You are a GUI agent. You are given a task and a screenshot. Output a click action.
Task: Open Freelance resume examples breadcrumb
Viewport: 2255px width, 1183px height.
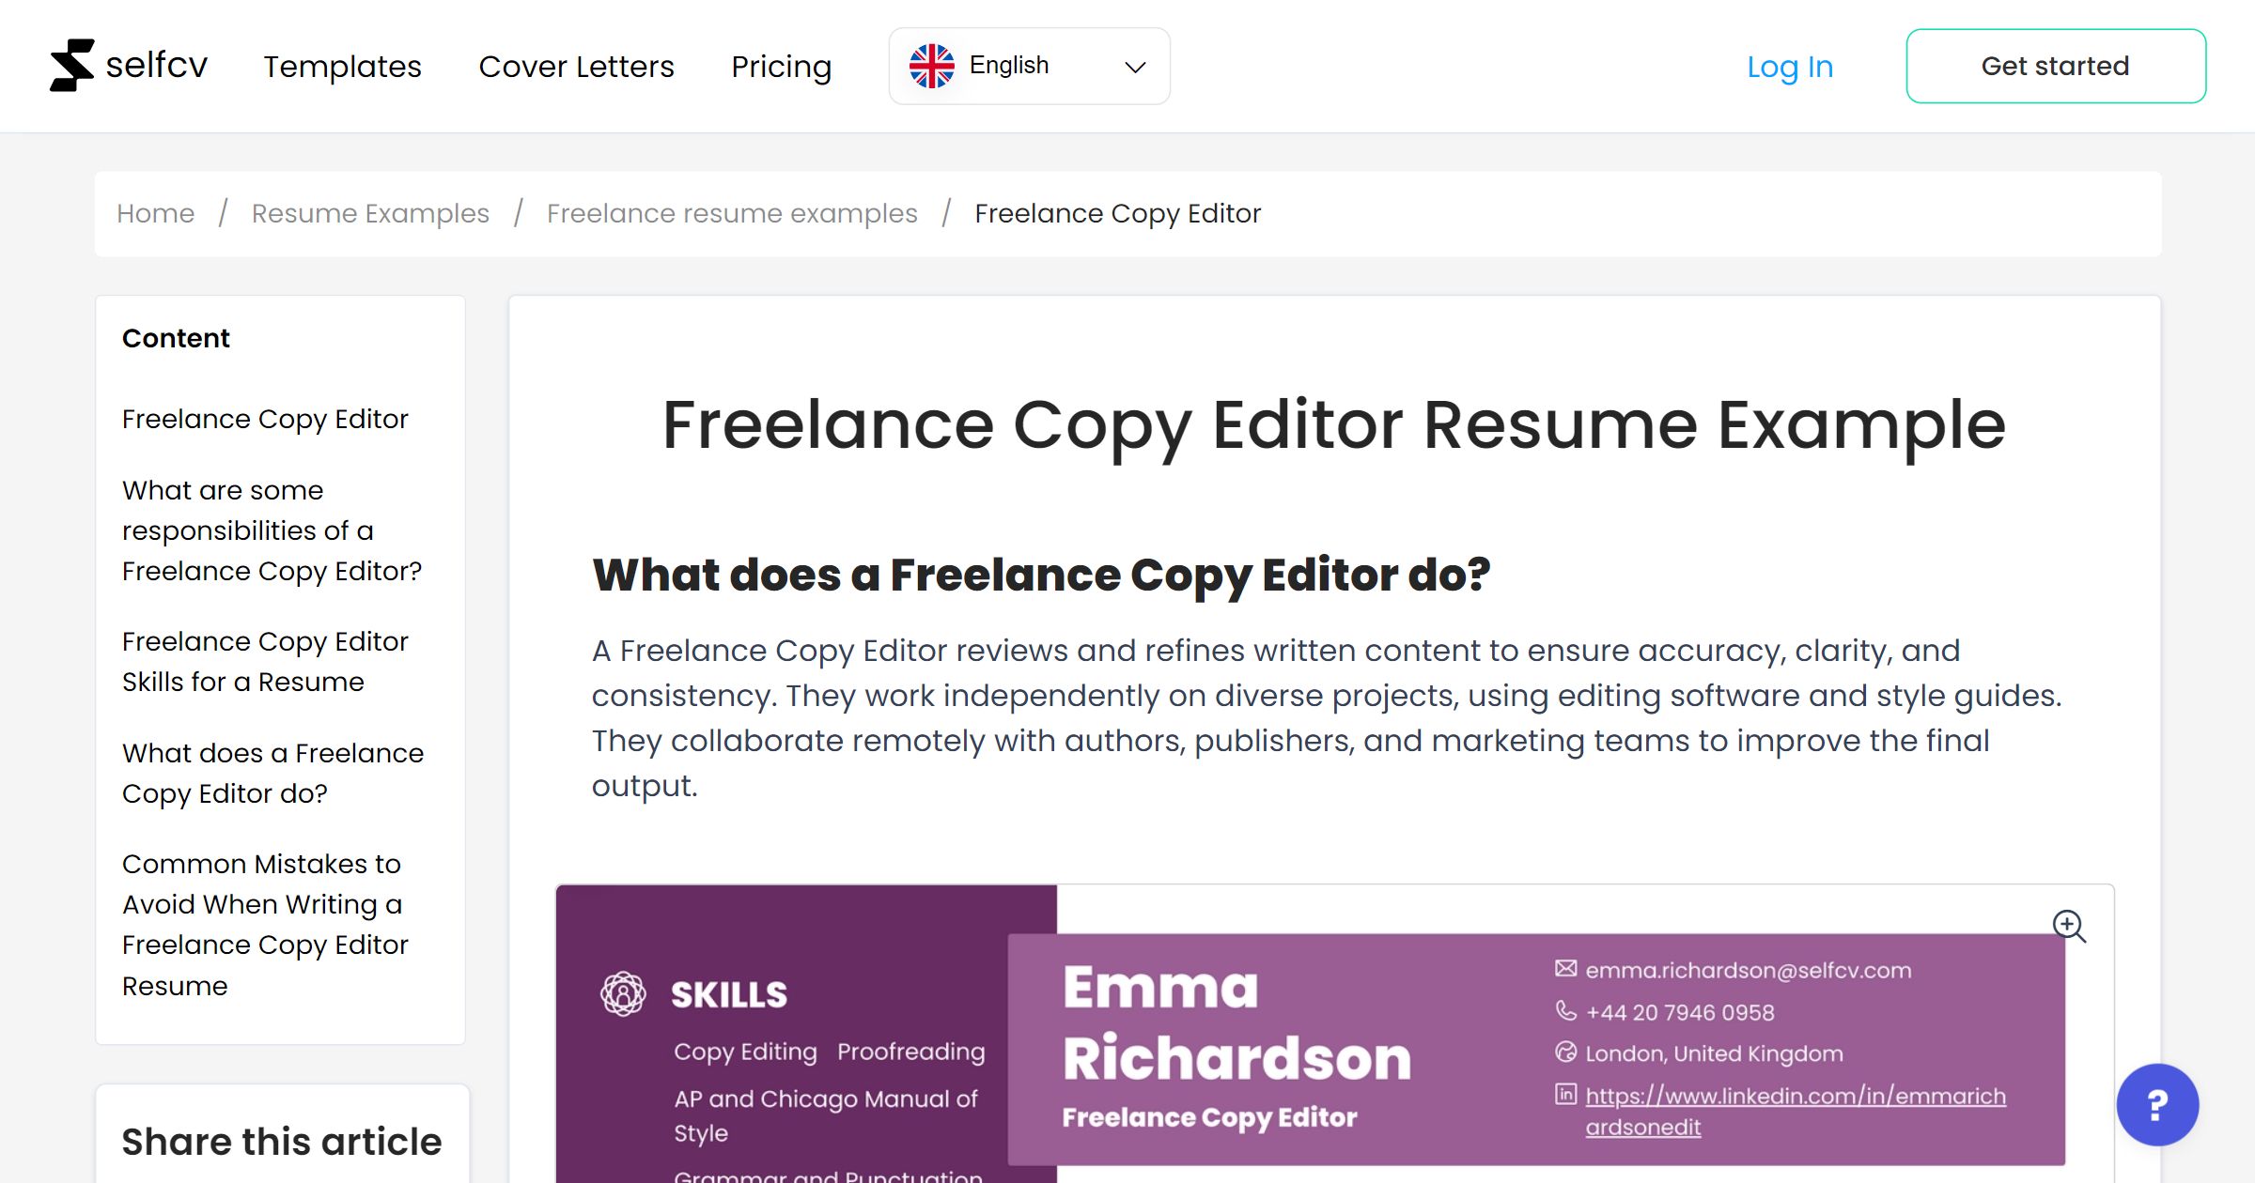pos(732,213)
